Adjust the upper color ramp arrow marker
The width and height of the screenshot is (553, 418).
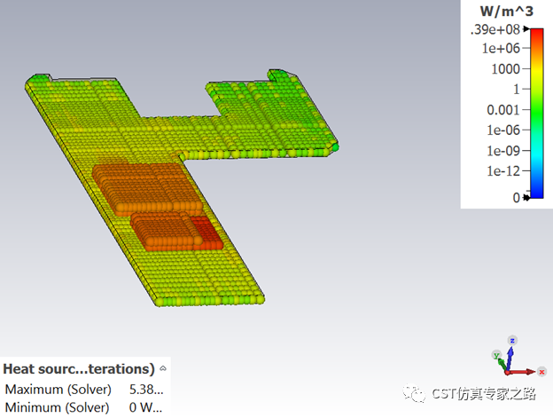tap(526, 28)
